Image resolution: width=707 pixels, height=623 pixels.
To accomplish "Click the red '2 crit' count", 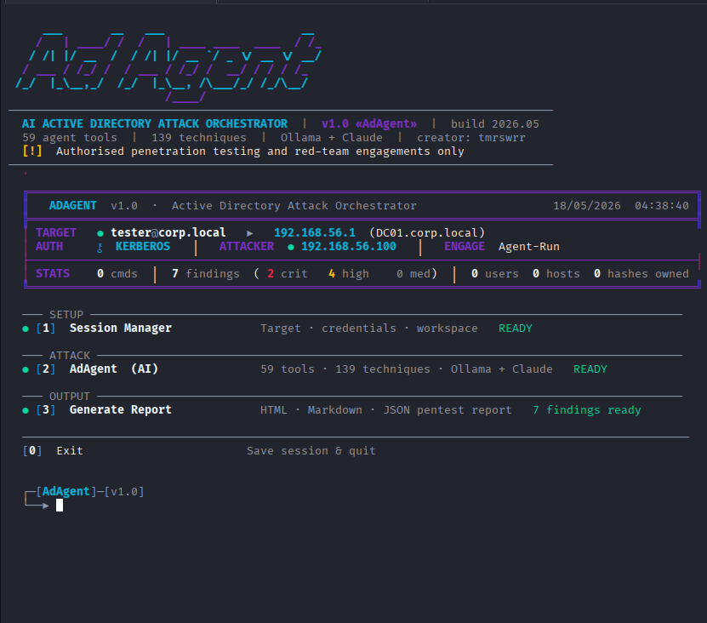I will coord(288,274).
